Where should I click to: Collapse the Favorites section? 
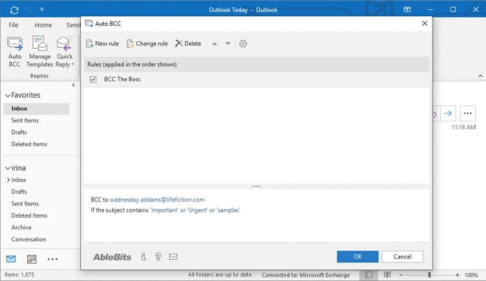[8, 96]
